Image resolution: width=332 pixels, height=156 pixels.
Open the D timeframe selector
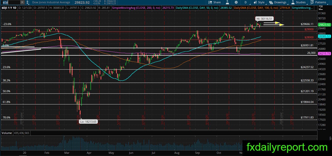coord(245,2)
